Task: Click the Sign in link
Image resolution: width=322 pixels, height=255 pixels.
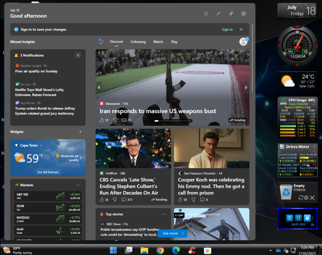Action: click(x=227, y=30)
